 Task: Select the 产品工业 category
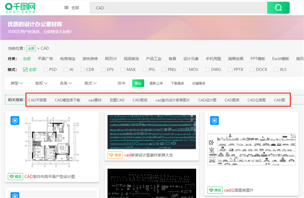point(154,59)
